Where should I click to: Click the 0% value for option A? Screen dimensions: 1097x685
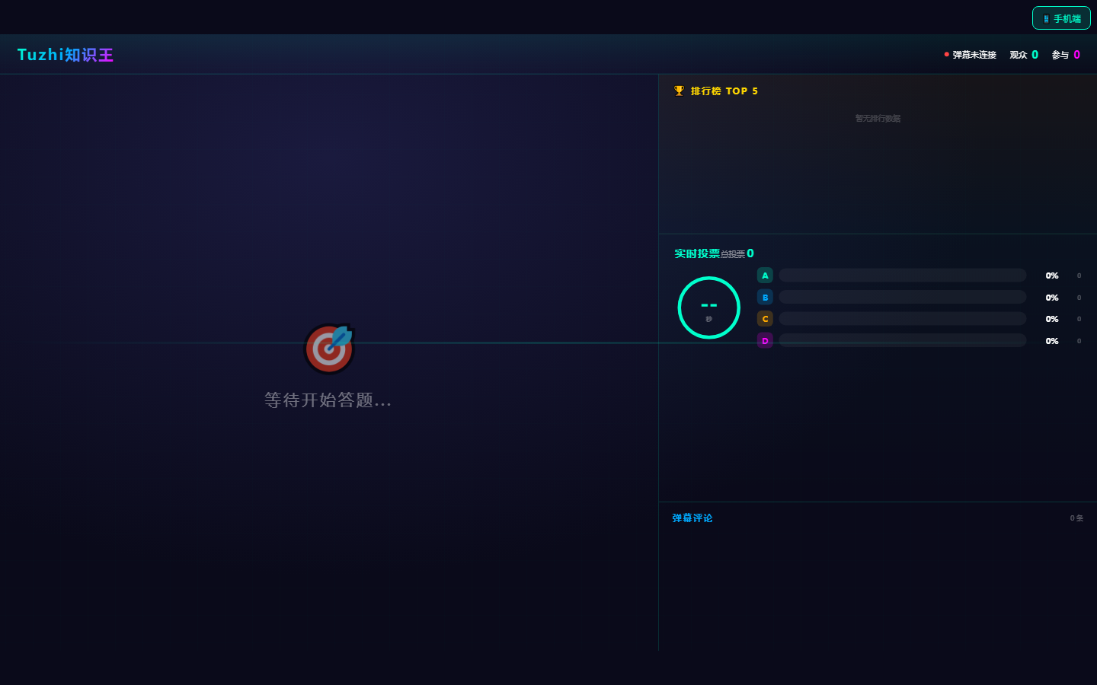(1052, 276)
